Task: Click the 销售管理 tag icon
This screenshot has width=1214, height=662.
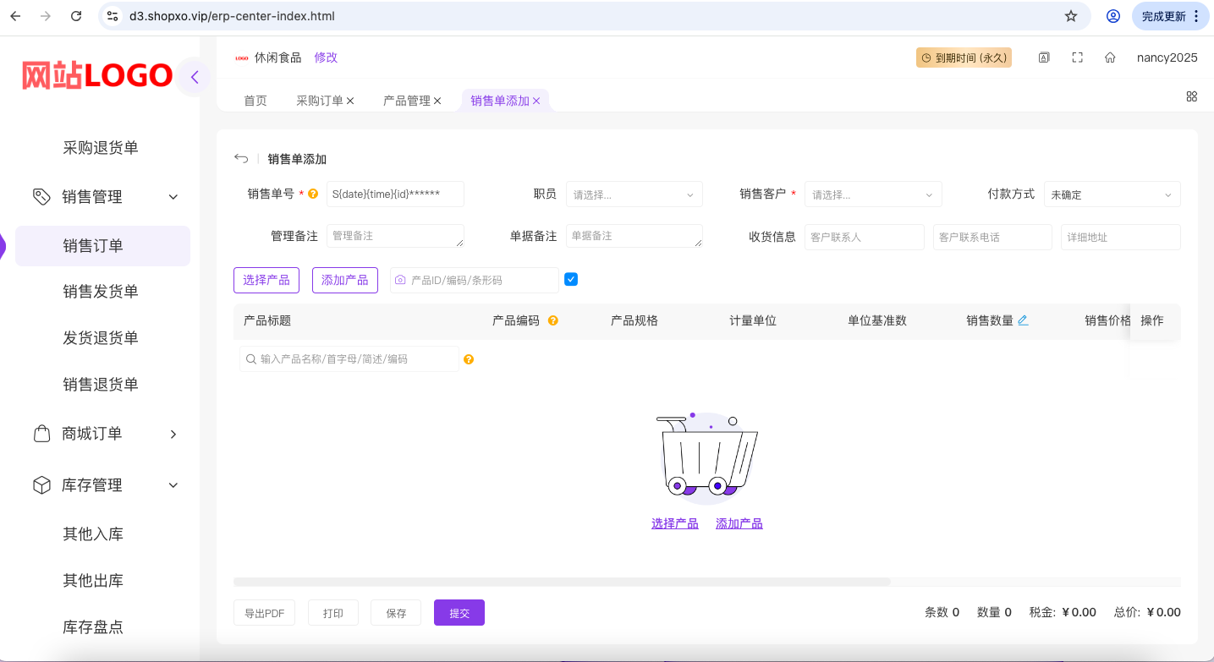Action: tap(41, 196)
